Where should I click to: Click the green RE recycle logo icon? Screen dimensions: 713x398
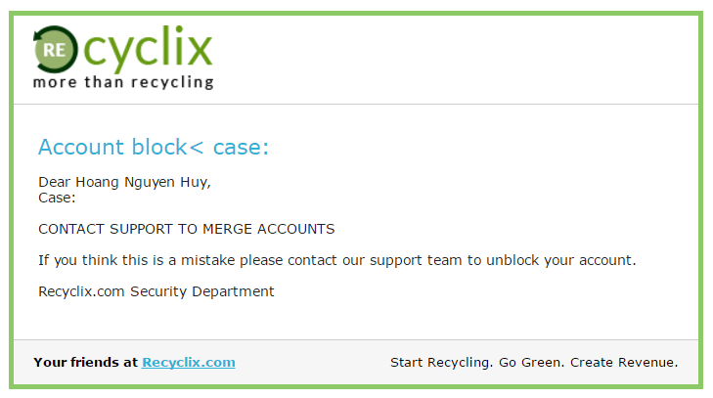click(52, 47)
